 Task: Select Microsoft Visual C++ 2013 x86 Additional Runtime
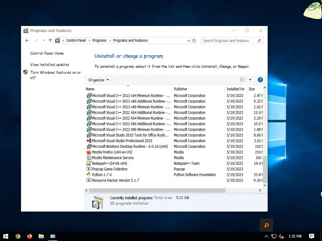coord(131,101)
